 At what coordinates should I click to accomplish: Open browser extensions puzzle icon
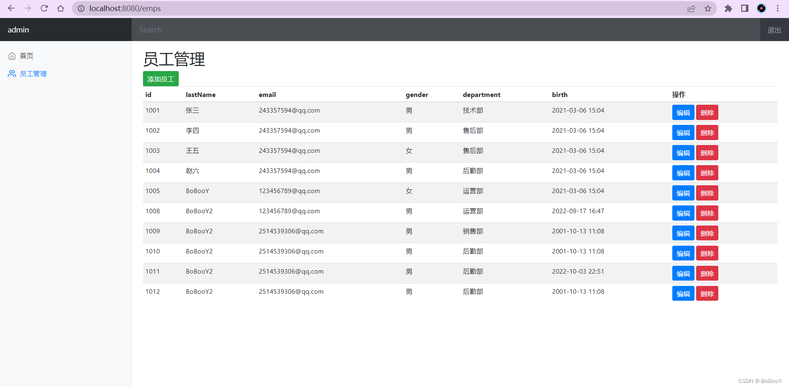click(x=728, y=8)
